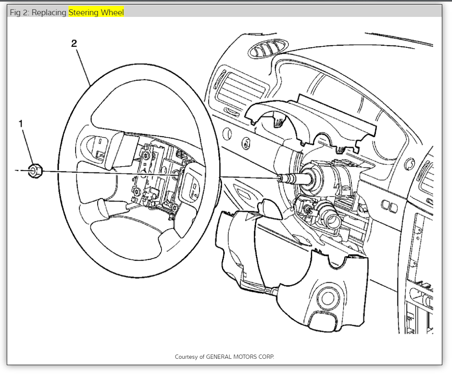
Task: Click the threaded tip of the steering shaft
Action: coord(280,178)
